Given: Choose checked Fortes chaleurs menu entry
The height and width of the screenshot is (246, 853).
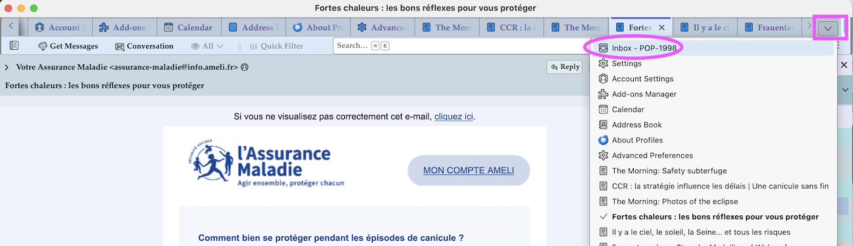Looking at the screenshot, I should 713,216.
